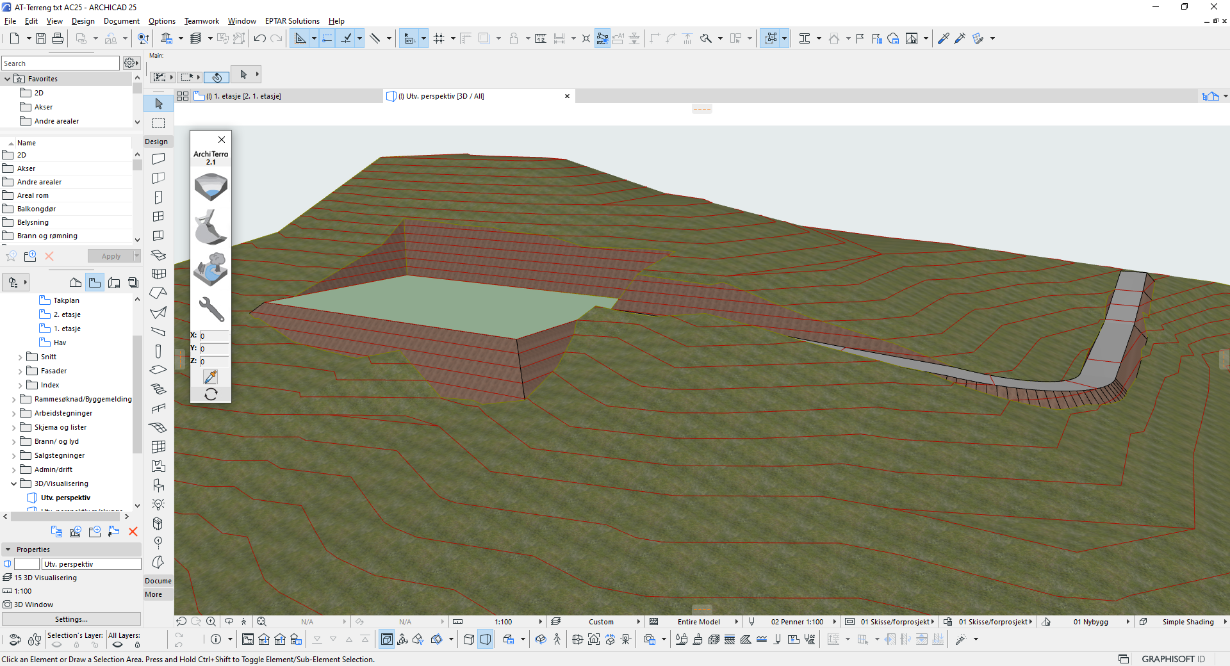Toggle the guide lines button
Screen dimensions: 1230x666
pos(300,38)
